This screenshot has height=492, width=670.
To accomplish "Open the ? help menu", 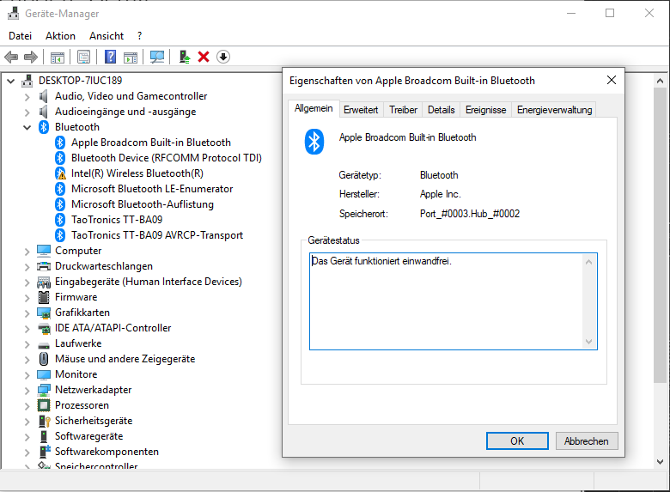I will tap(139, 36).
